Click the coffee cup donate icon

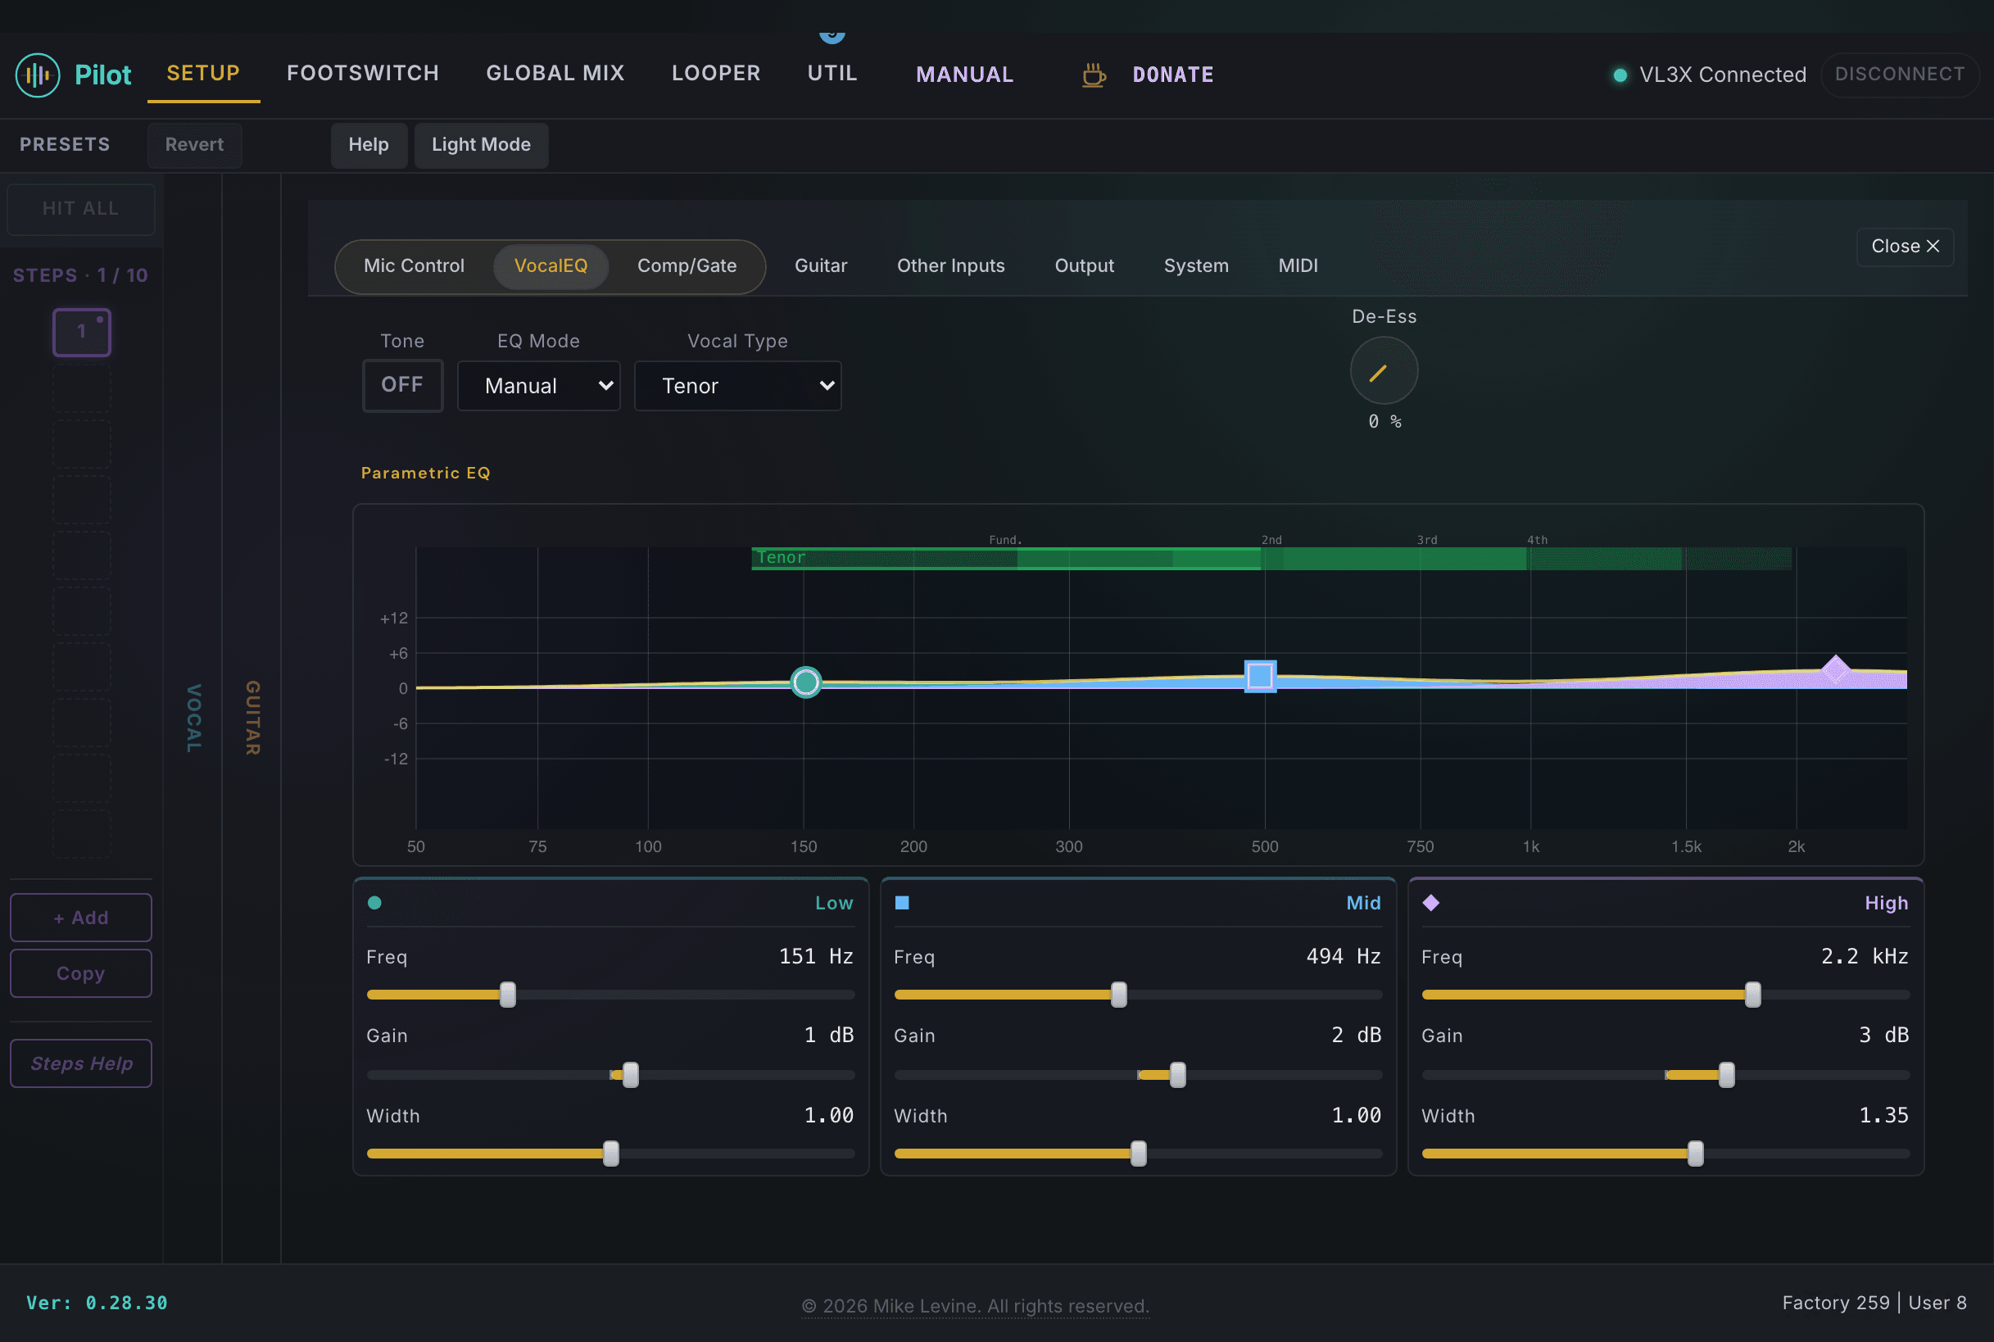coord(1093,75)
